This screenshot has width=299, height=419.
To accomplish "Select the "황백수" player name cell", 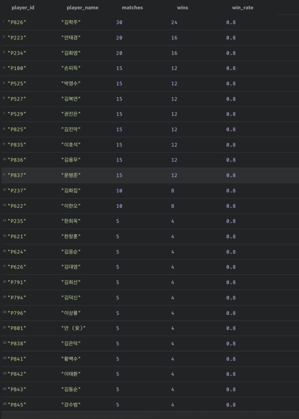I will (70, 359).
